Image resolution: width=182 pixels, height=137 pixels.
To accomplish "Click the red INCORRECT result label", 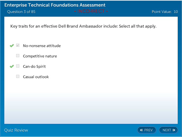I will point(91,11).
